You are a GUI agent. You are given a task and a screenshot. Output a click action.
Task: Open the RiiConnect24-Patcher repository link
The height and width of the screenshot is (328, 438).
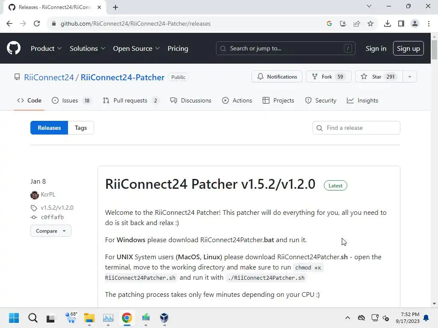click(122, 77)
